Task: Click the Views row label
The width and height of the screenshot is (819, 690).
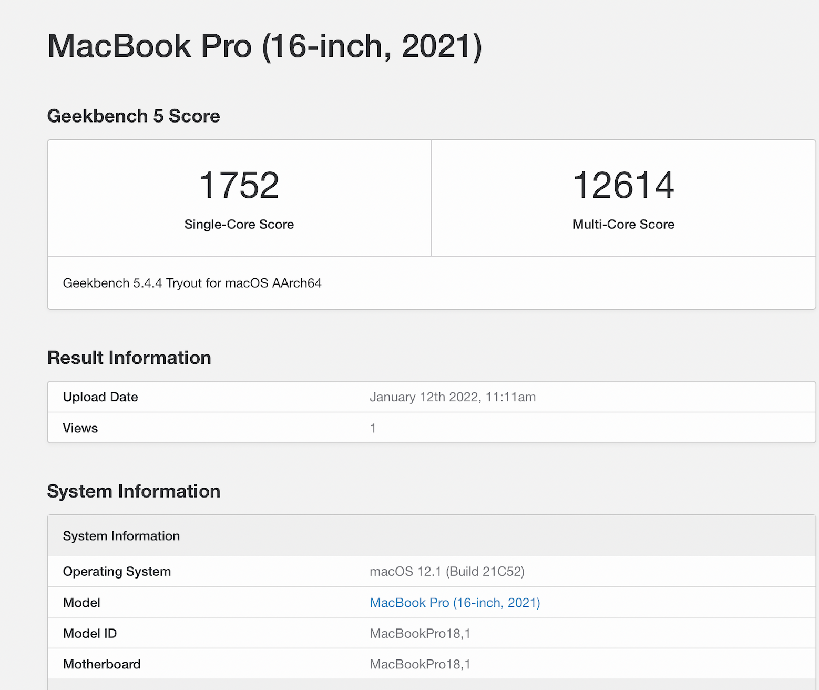Action: (x=80, y=428)
